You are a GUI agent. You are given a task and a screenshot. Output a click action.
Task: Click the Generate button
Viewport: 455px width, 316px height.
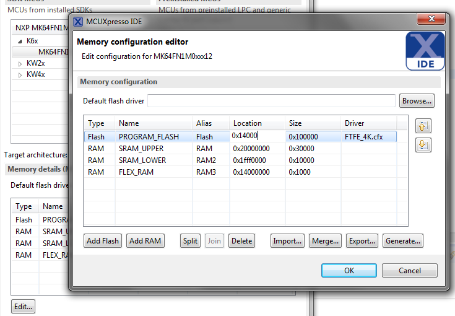pyautogui.click(x=403, y=241)
